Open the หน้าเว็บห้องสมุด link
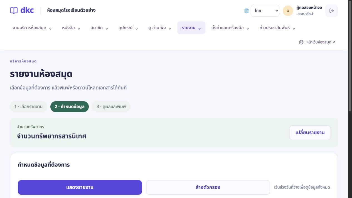 [317, 42]
